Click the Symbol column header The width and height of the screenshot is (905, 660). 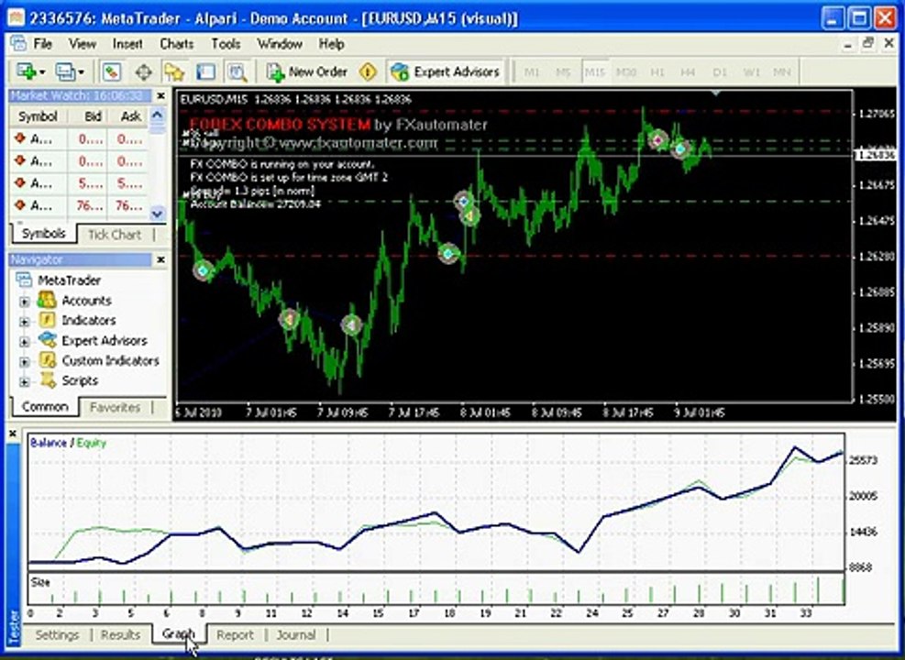click(x=39, y=116)
